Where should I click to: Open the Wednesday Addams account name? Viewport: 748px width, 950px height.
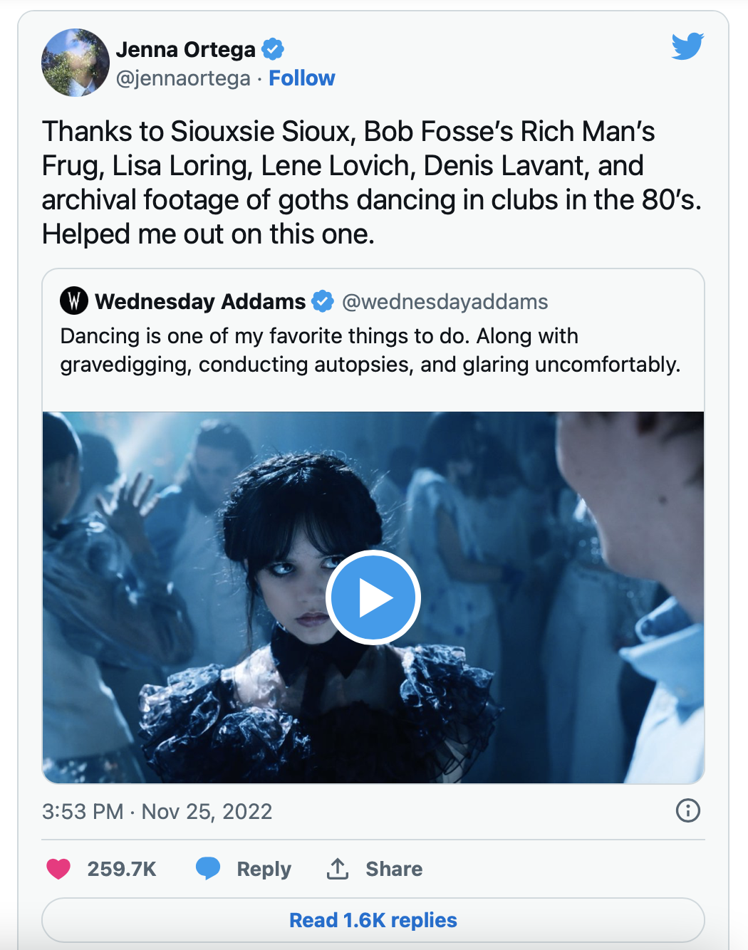tap(200, 302)
